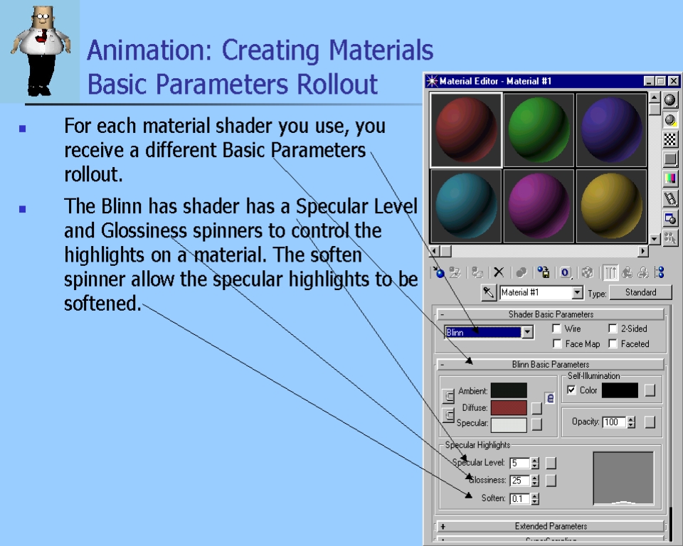Screen dimensions: 683x546
Task: Uncheck Self-Illumination Color checkbox
Action: pos(571,390)
